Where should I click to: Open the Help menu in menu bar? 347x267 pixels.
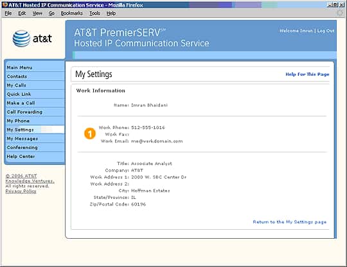111,13
